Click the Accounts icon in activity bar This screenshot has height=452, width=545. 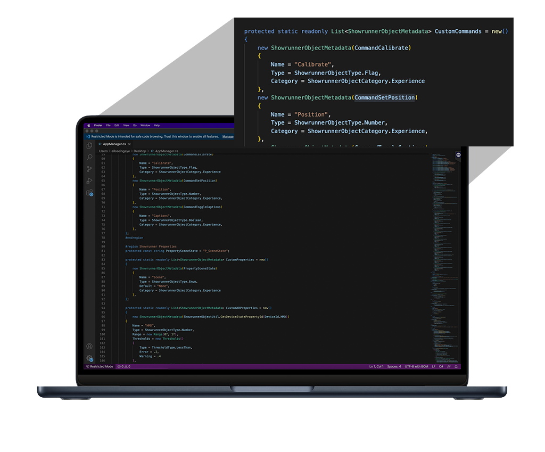(89, 347)
